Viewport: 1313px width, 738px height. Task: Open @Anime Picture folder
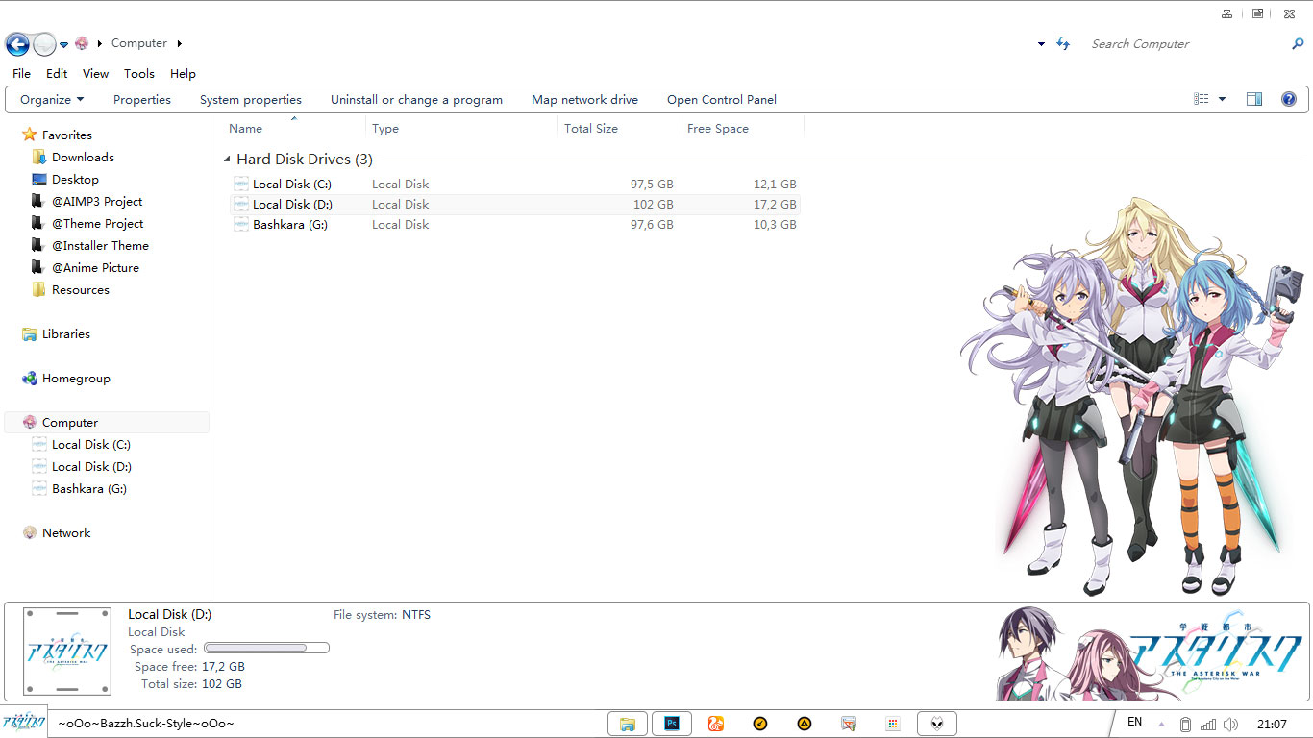point(95,268)
